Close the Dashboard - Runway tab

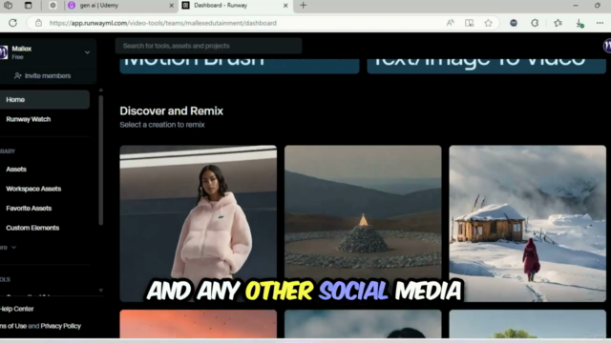click(x=285, y=6)
